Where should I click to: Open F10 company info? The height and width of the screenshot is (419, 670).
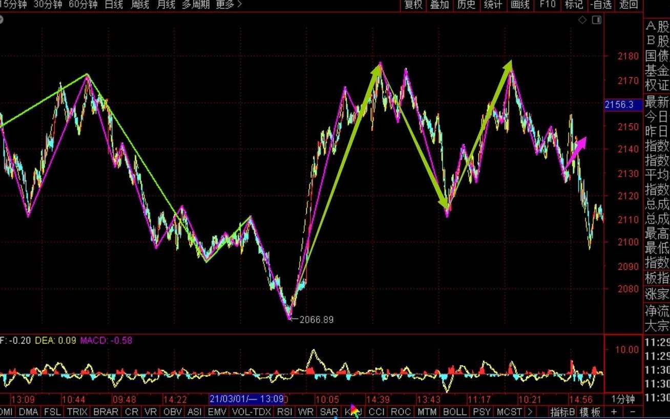pyautogui.click(x=547, y=5)
